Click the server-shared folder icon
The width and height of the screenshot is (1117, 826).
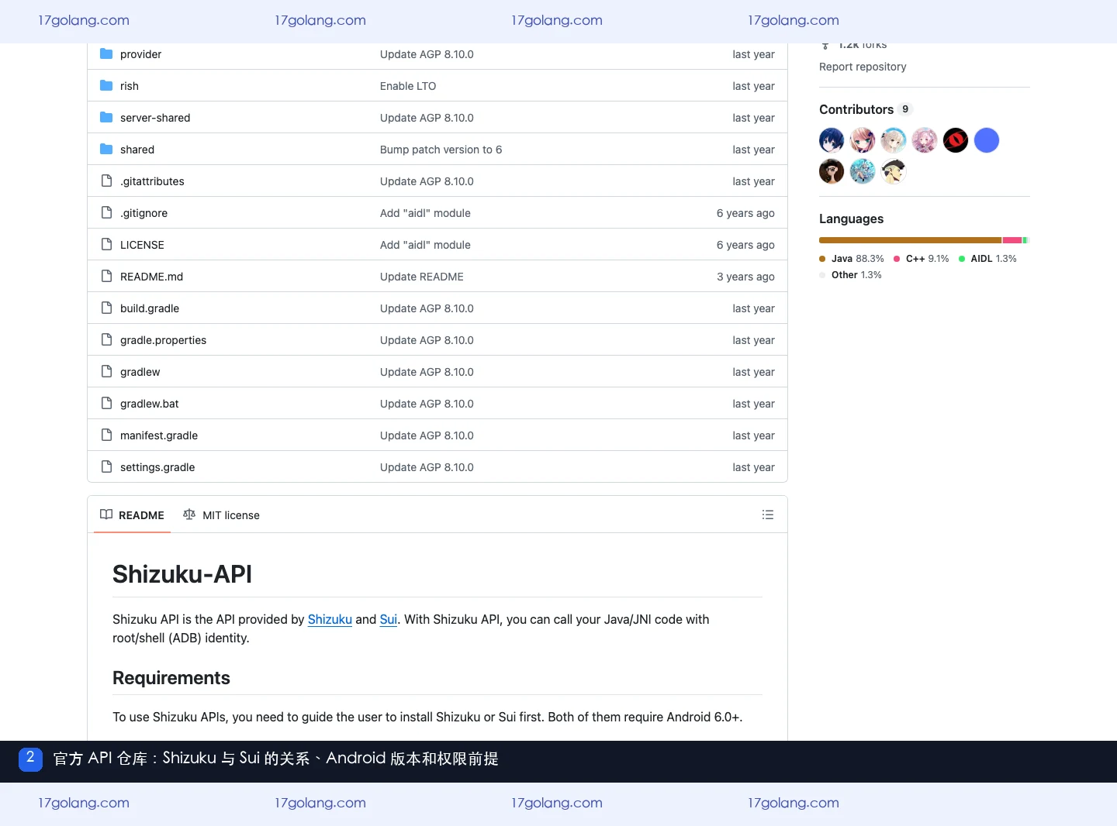tap(106, 118)
